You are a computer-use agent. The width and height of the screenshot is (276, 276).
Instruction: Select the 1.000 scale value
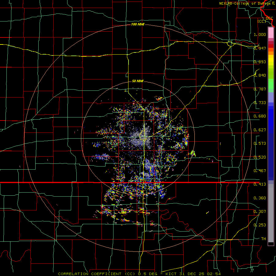(260, 34)
